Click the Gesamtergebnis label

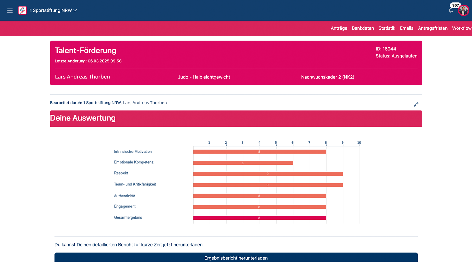[x=128, y=217]
